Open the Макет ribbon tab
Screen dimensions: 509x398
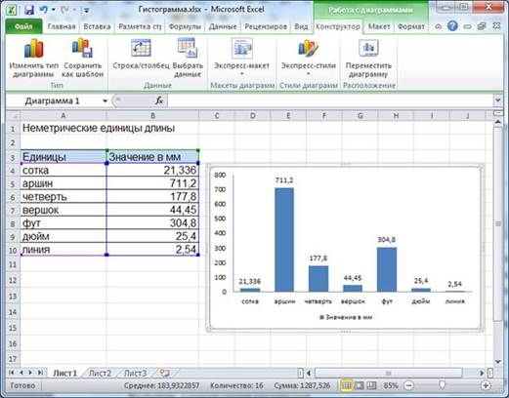[379, 26]
